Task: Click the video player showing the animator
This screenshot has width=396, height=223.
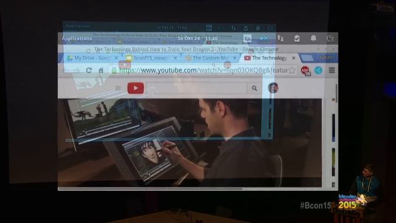Action: pos(190,142)
